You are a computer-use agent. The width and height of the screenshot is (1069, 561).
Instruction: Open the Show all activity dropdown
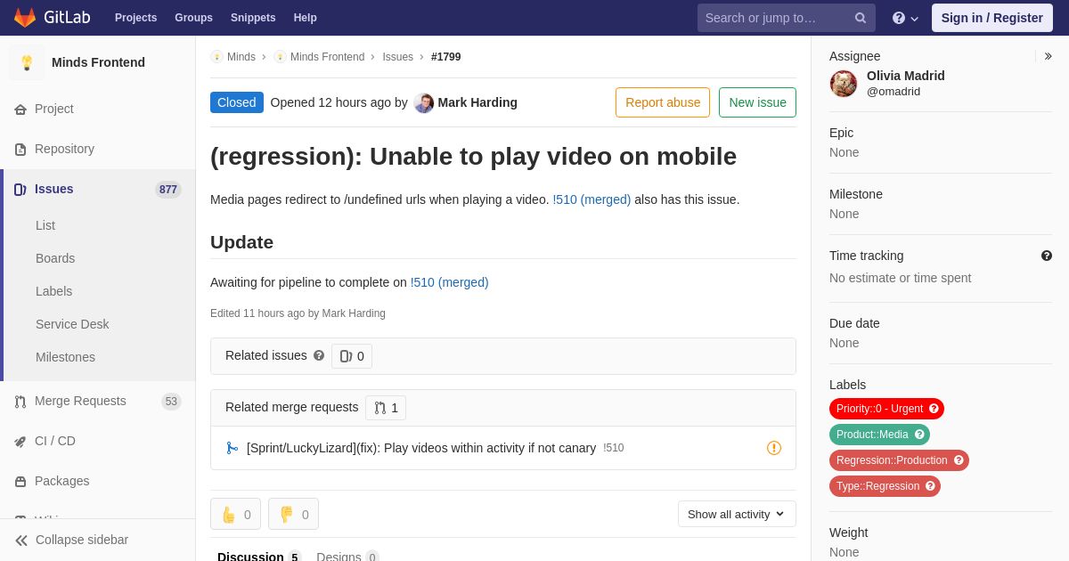pos(737,514)
